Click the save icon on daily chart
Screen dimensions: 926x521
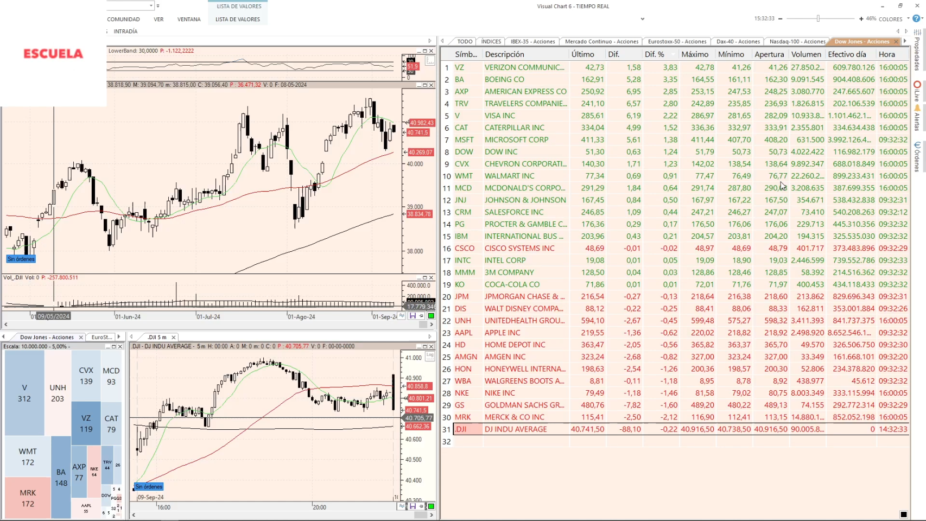coord(413,316)
